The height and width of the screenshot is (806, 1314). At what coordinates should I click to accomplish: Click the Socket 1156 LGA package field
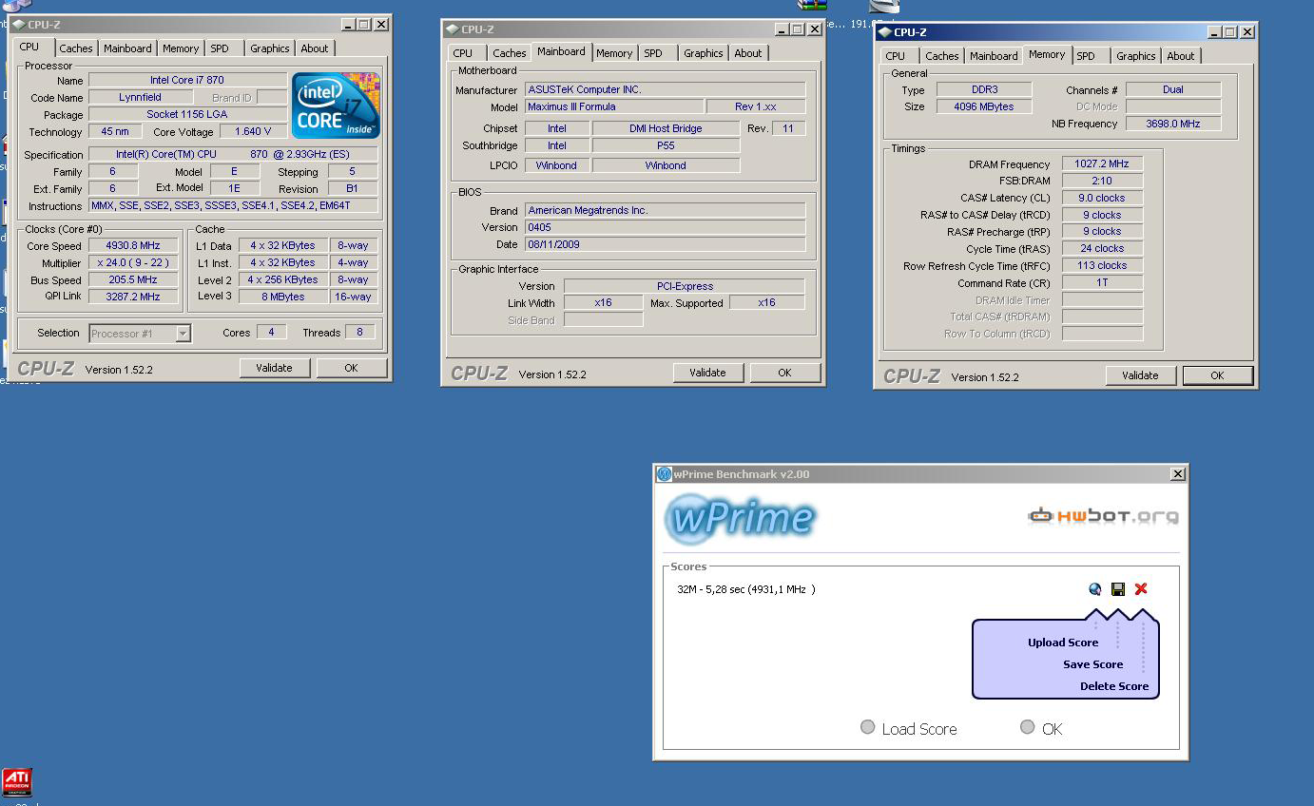click(187, 114)
